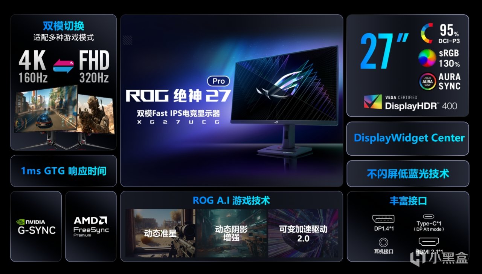Click the 动态准星 thumbnail
Screen dimensions: 482x274
coord(160,233)
